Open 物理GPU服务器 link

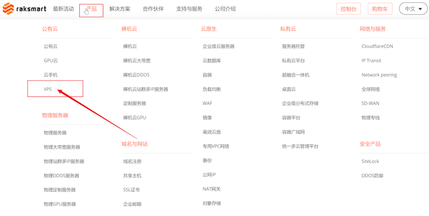[59, 204]
